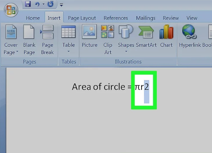Viewport: 212px width, 153px height.
Task: Open the Page Layout tab
Action: 82,18
